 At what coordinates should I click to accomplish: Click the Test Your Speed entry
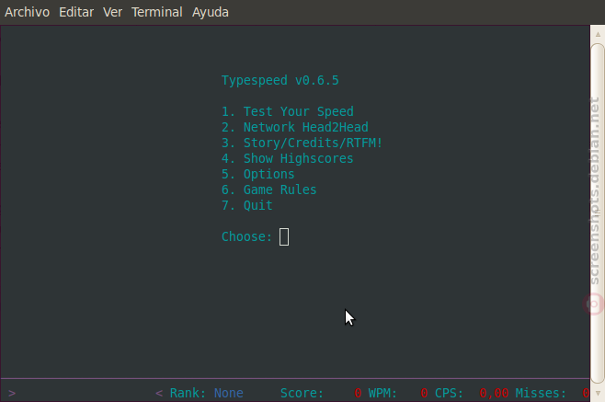tap(288, 111)
